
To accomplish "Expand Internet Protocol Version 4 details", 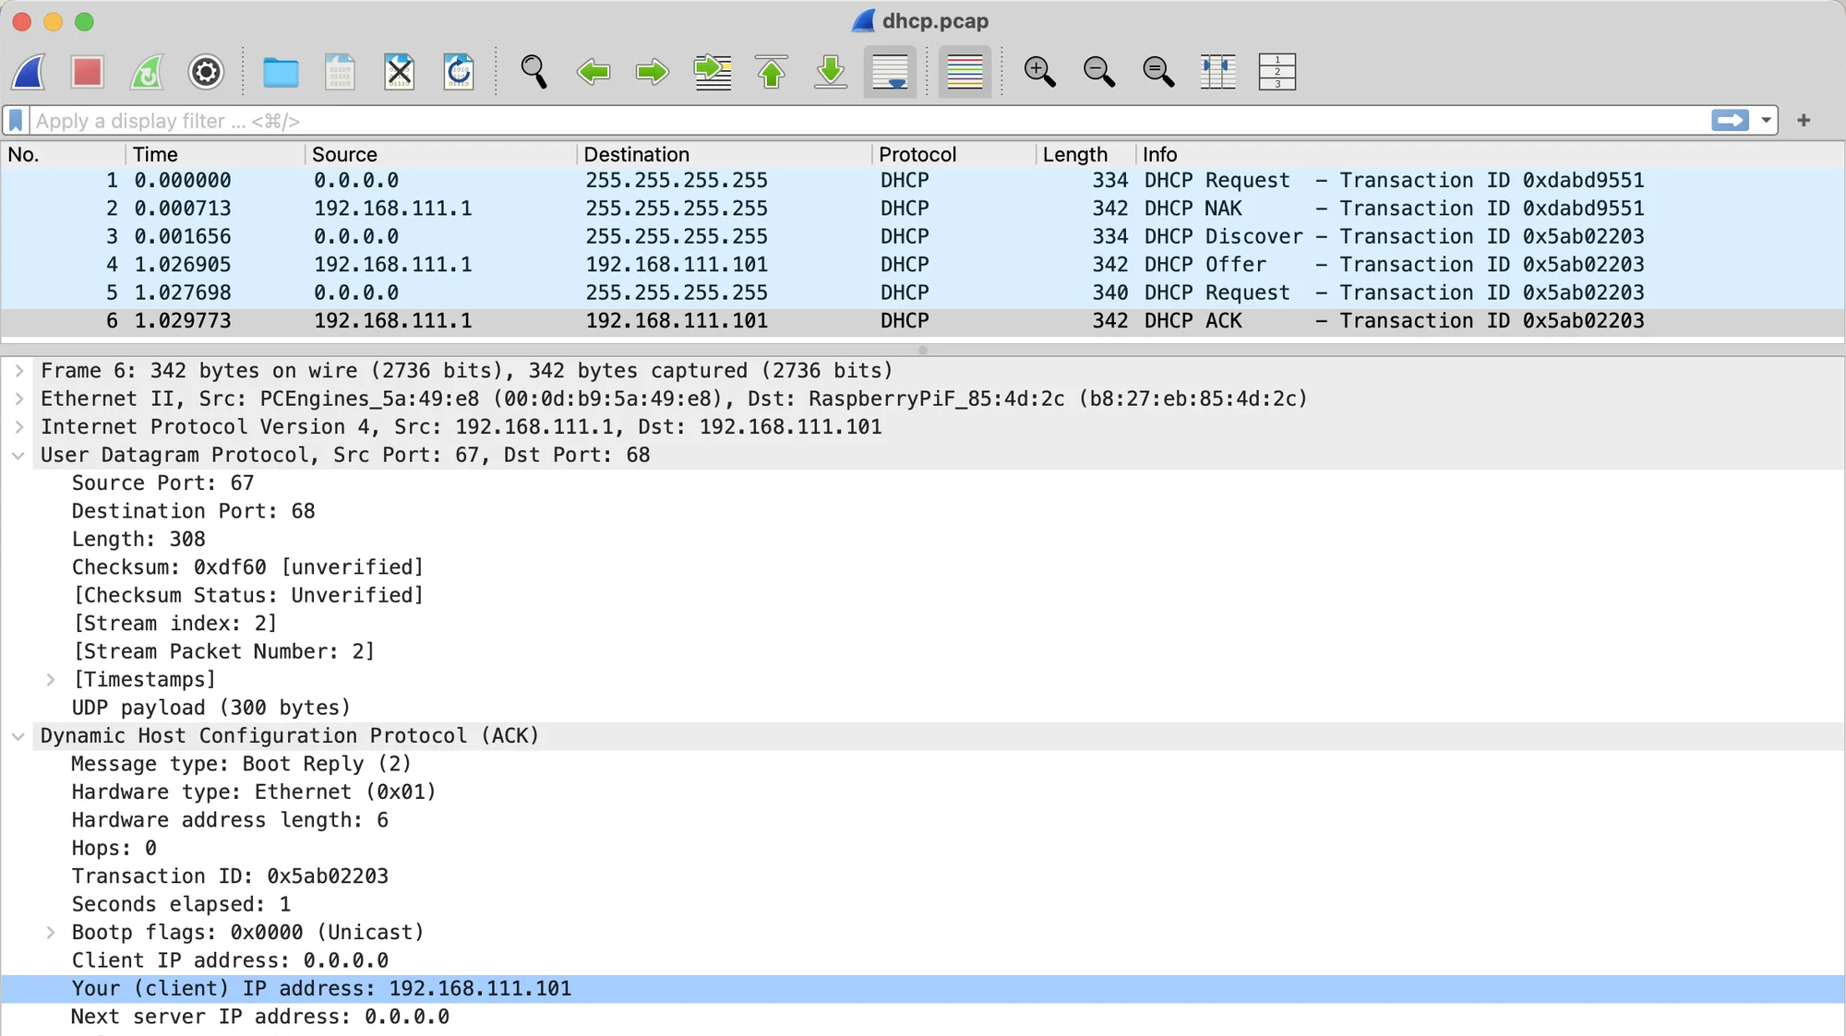I will point(18,427).
